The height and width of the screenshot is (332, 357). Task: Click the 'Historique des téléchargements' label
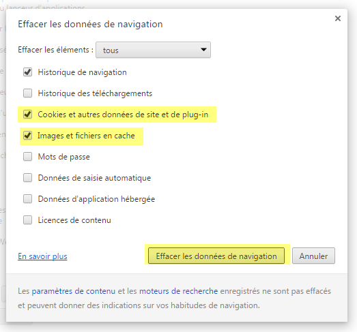pyautogui.click(x=95, y=93)
